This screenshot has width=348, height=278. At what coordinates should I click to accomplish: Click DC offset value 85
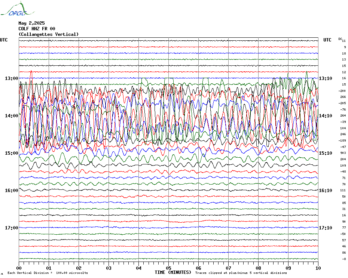tap(344, 203)
